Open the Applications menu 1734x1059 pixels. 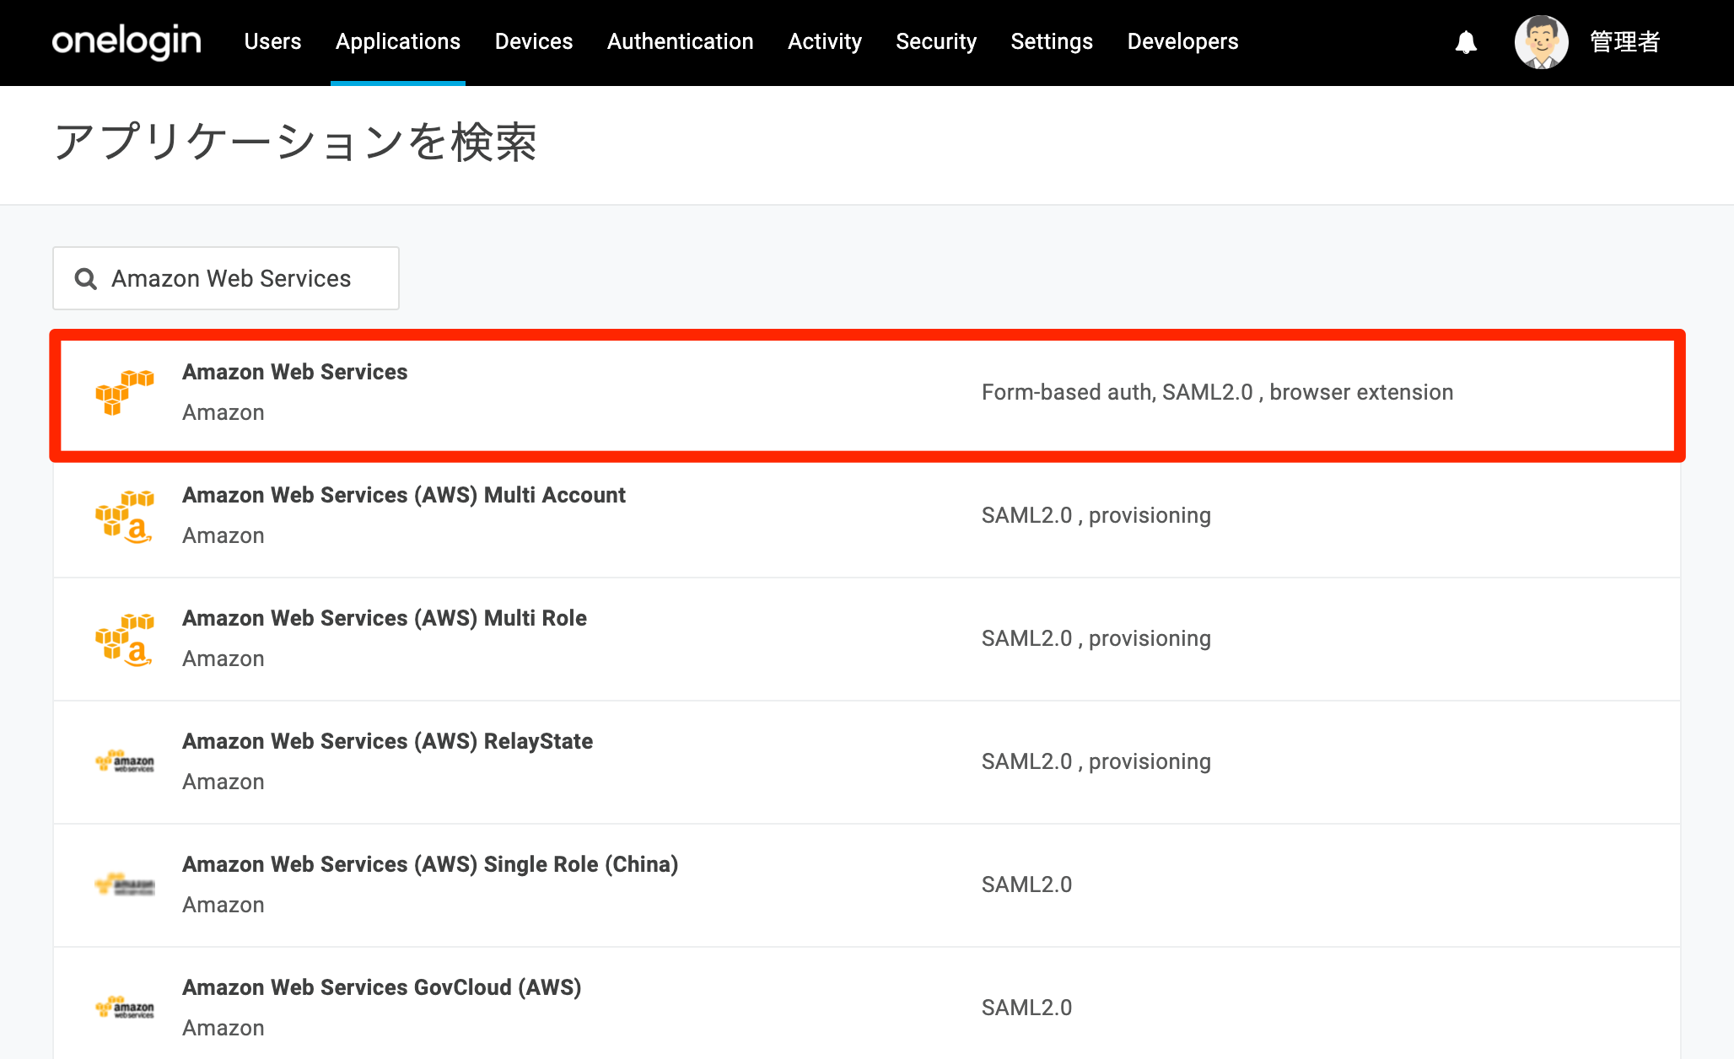398,41
